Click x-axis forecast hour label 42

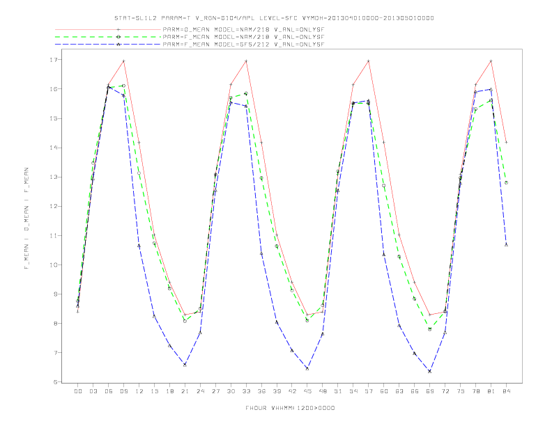(x=292, y=391)
